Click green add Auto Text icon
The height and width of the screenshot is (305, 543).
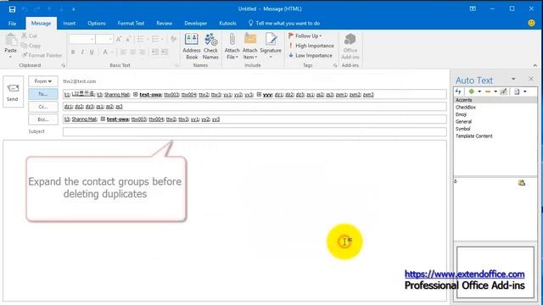click(x=472, y=91)
